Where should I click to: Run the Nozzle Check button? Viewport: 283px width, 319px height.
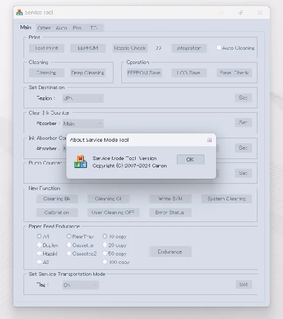point(130,48)
